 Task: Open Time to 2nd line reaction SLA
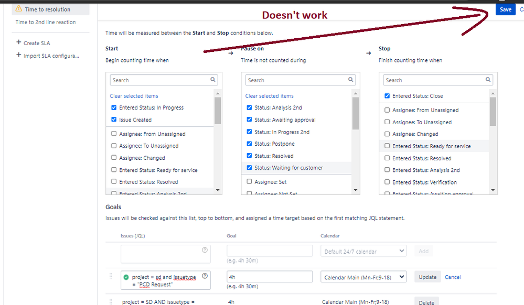pyautogui.click(x=46, y=22)
